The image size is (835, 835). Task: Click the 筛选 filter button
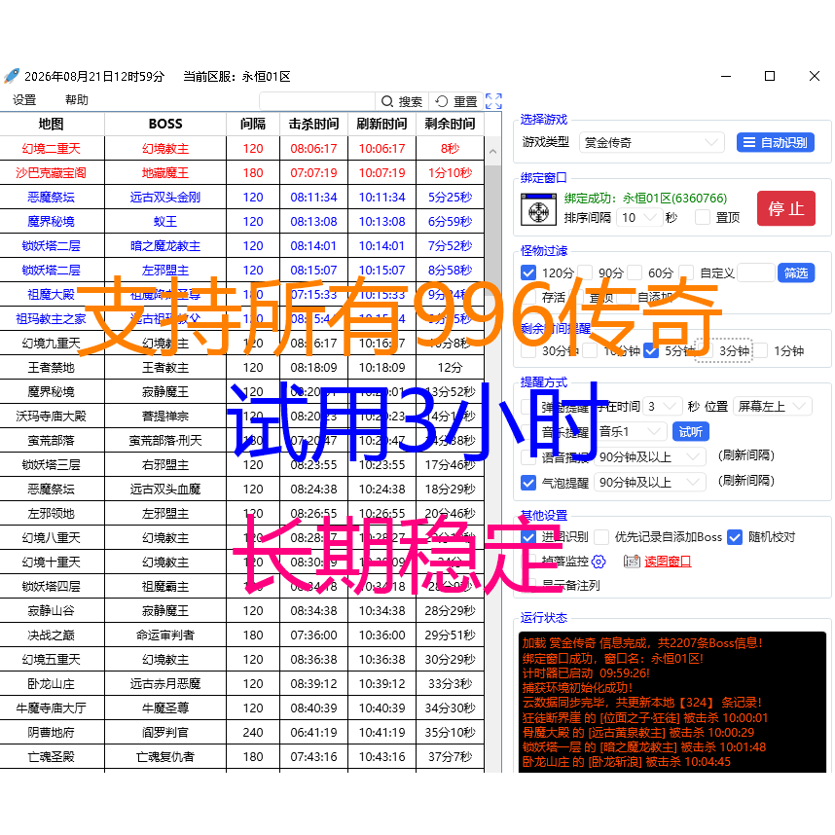pyautogui.click(x=796, y=273)
